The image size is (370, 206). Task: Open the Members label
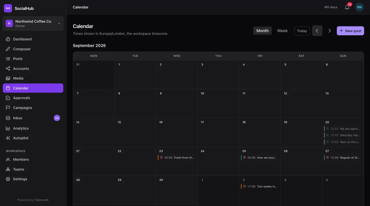click(x=21, y=159)
